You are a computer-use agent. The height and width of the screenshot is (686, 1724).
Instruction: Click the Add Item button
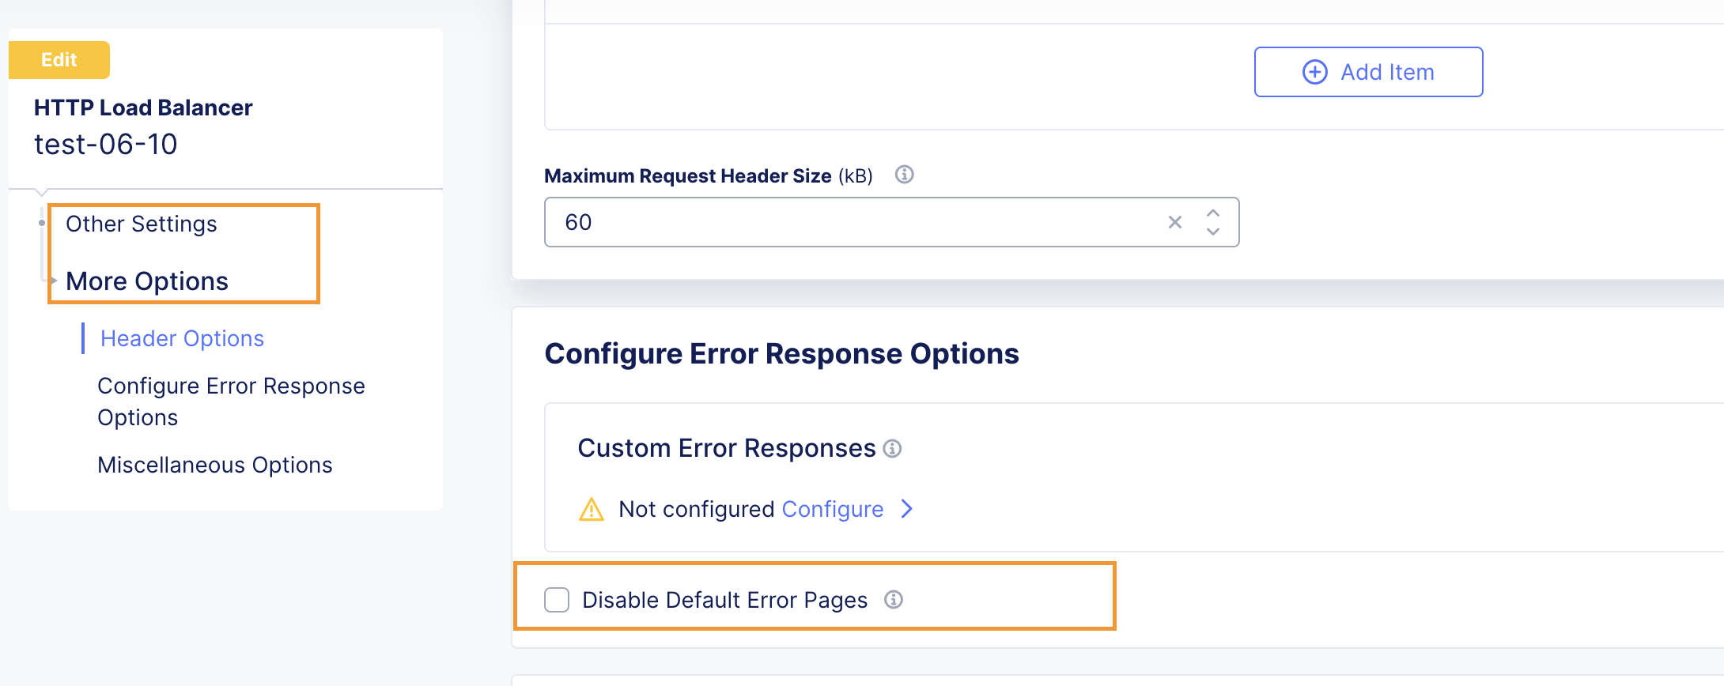click(1368, 72)
